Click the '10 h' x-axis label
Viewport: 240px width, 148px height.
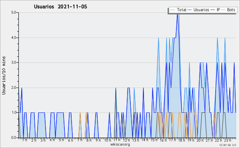tap(108, 140)
